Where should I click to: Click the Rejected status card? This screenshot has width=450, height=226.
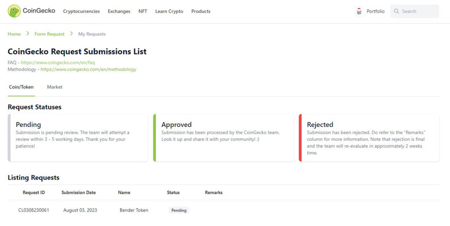[x=369, y=138]
